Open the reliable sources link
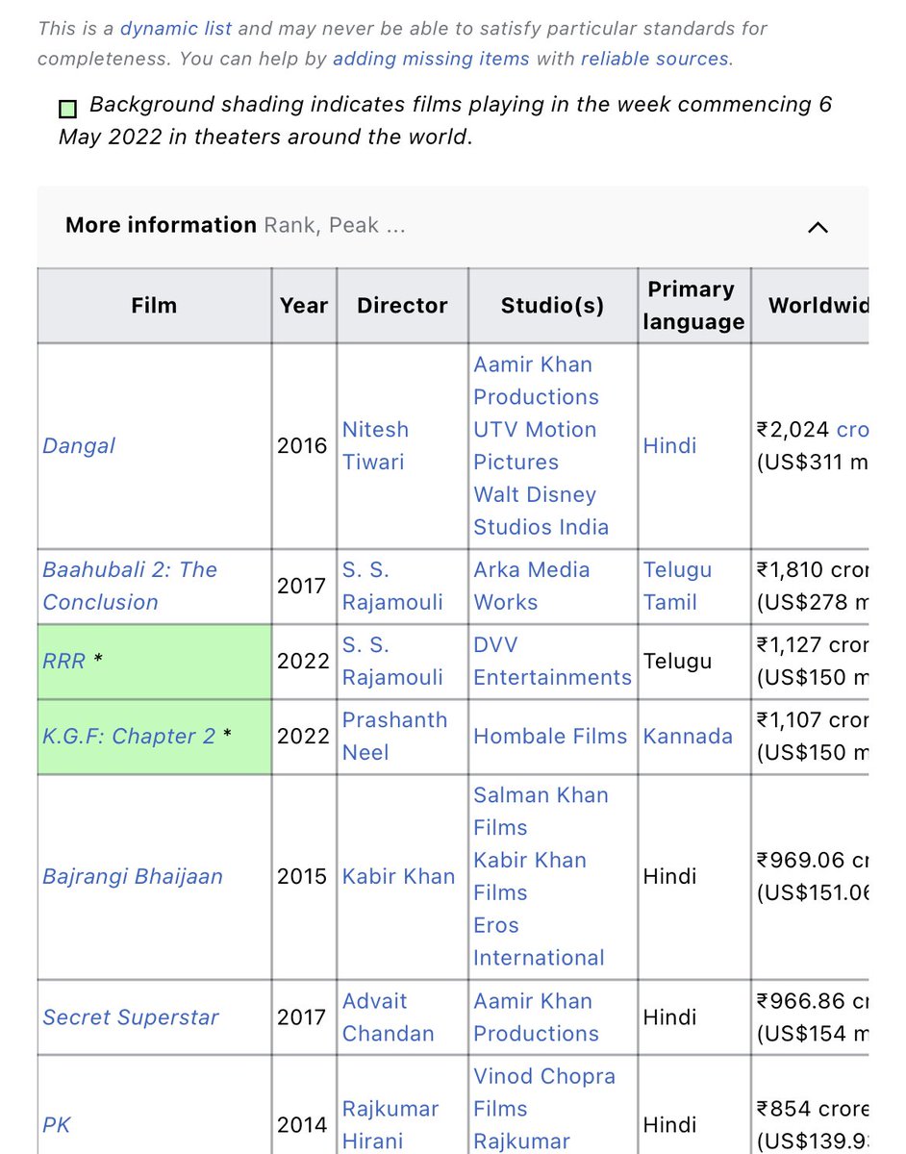This screenshot has width=906, height=1154. [654, 59]
